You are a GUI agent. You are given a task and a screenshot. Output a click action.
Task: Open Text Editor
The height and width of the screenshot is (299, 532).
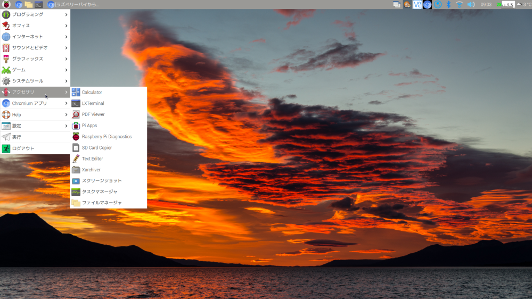92,159
